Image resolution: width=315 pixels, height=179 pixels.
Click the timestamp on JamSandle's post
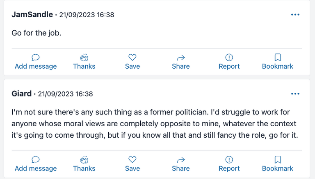(87, 15)
